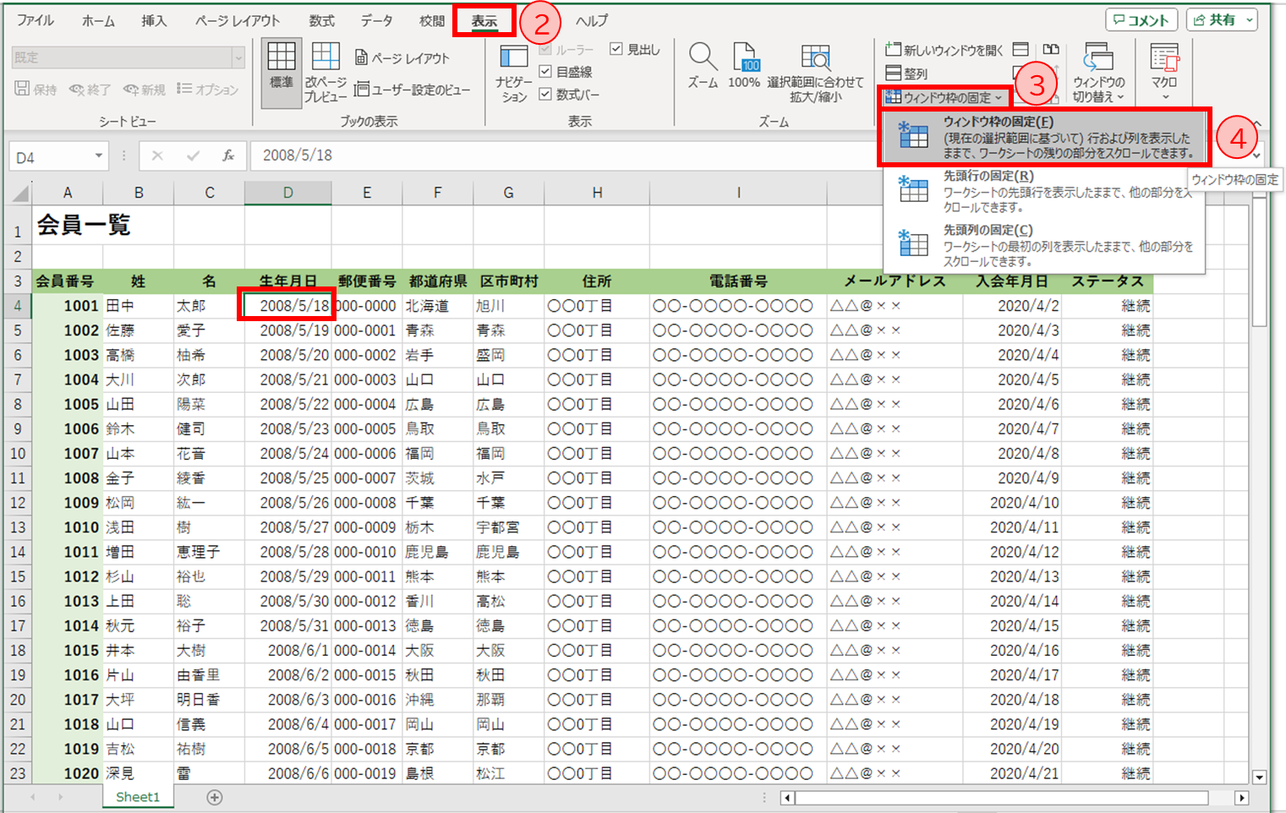Viewport: 1286px width, 813px height.
Task: Click horizontal scrollbar right arrow
Action: [1241, 798]
